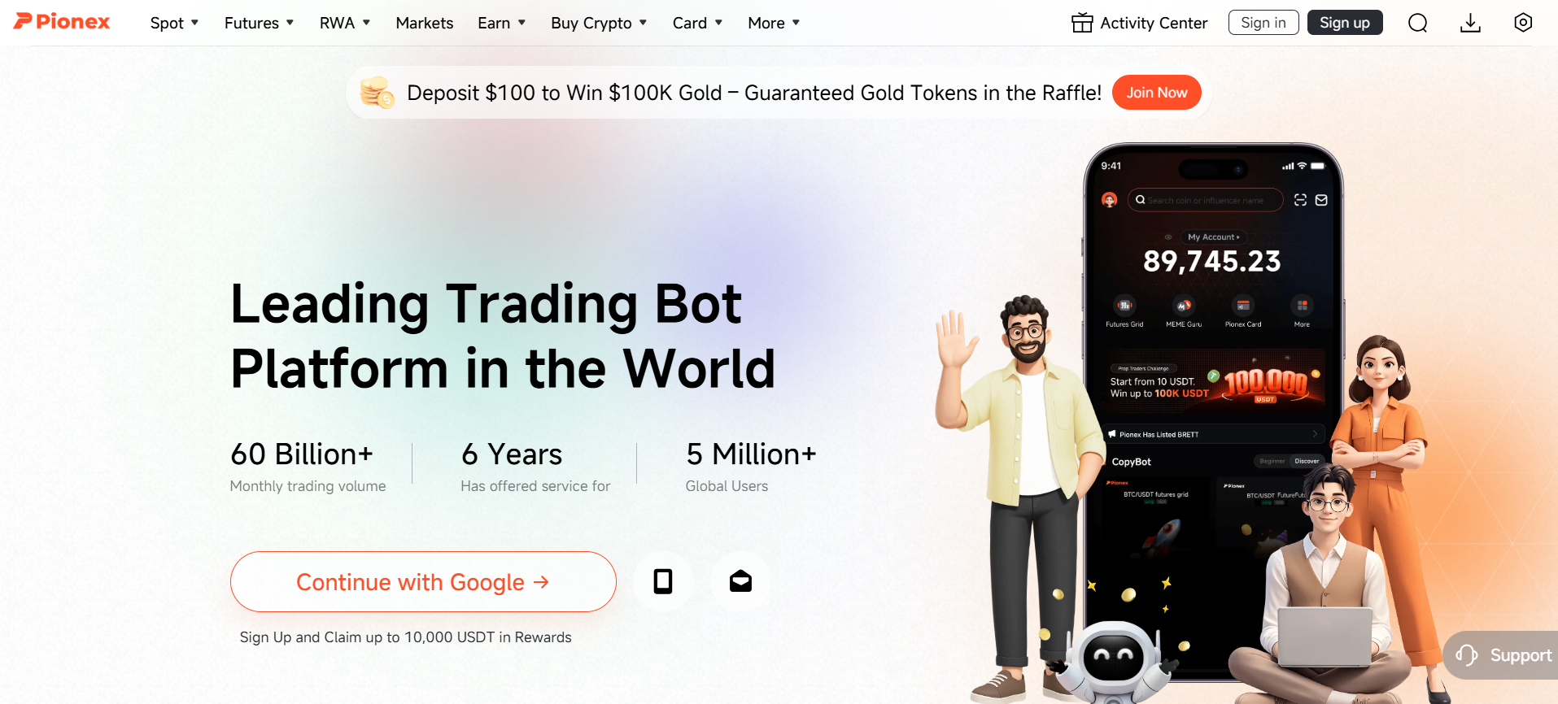Sign up with the email envelope icon
Image resolution: width=1558 pixels, height=704 pixels.
740,581
